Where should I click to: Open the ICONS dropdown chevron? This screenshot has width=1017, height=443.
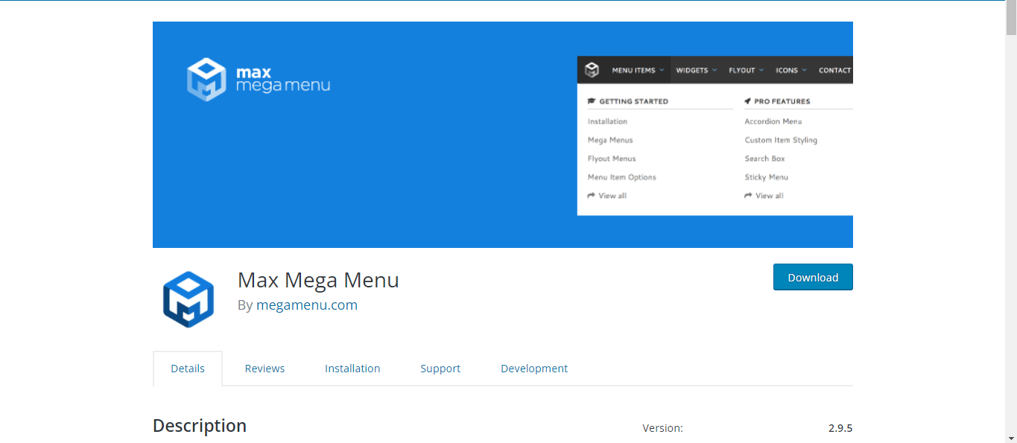[x=803, y=69]
